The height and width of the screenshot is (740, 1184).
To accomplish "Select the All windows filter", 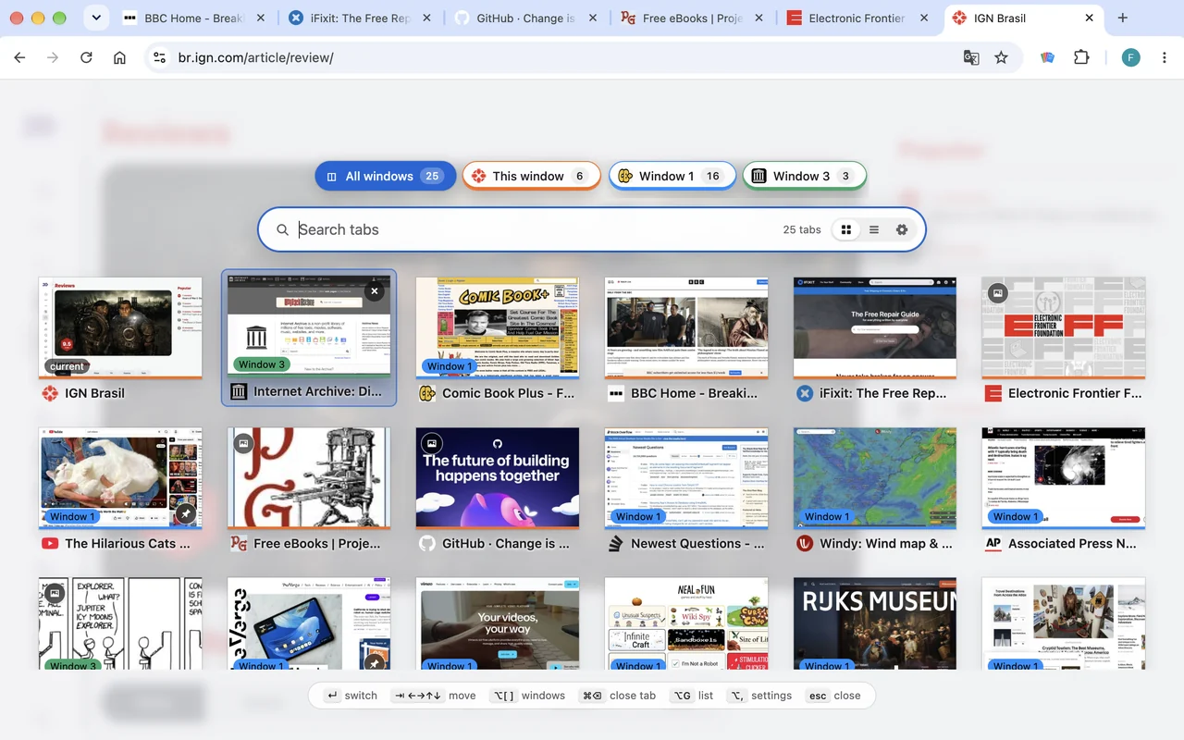I will pyautogui.click(x=386, y=176).
